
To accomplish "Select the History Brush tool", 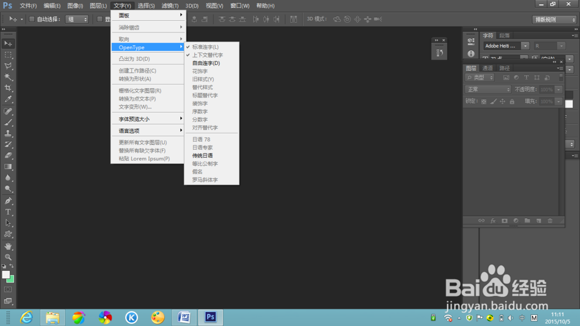I will pyautogui.click(x=8, y=144).
